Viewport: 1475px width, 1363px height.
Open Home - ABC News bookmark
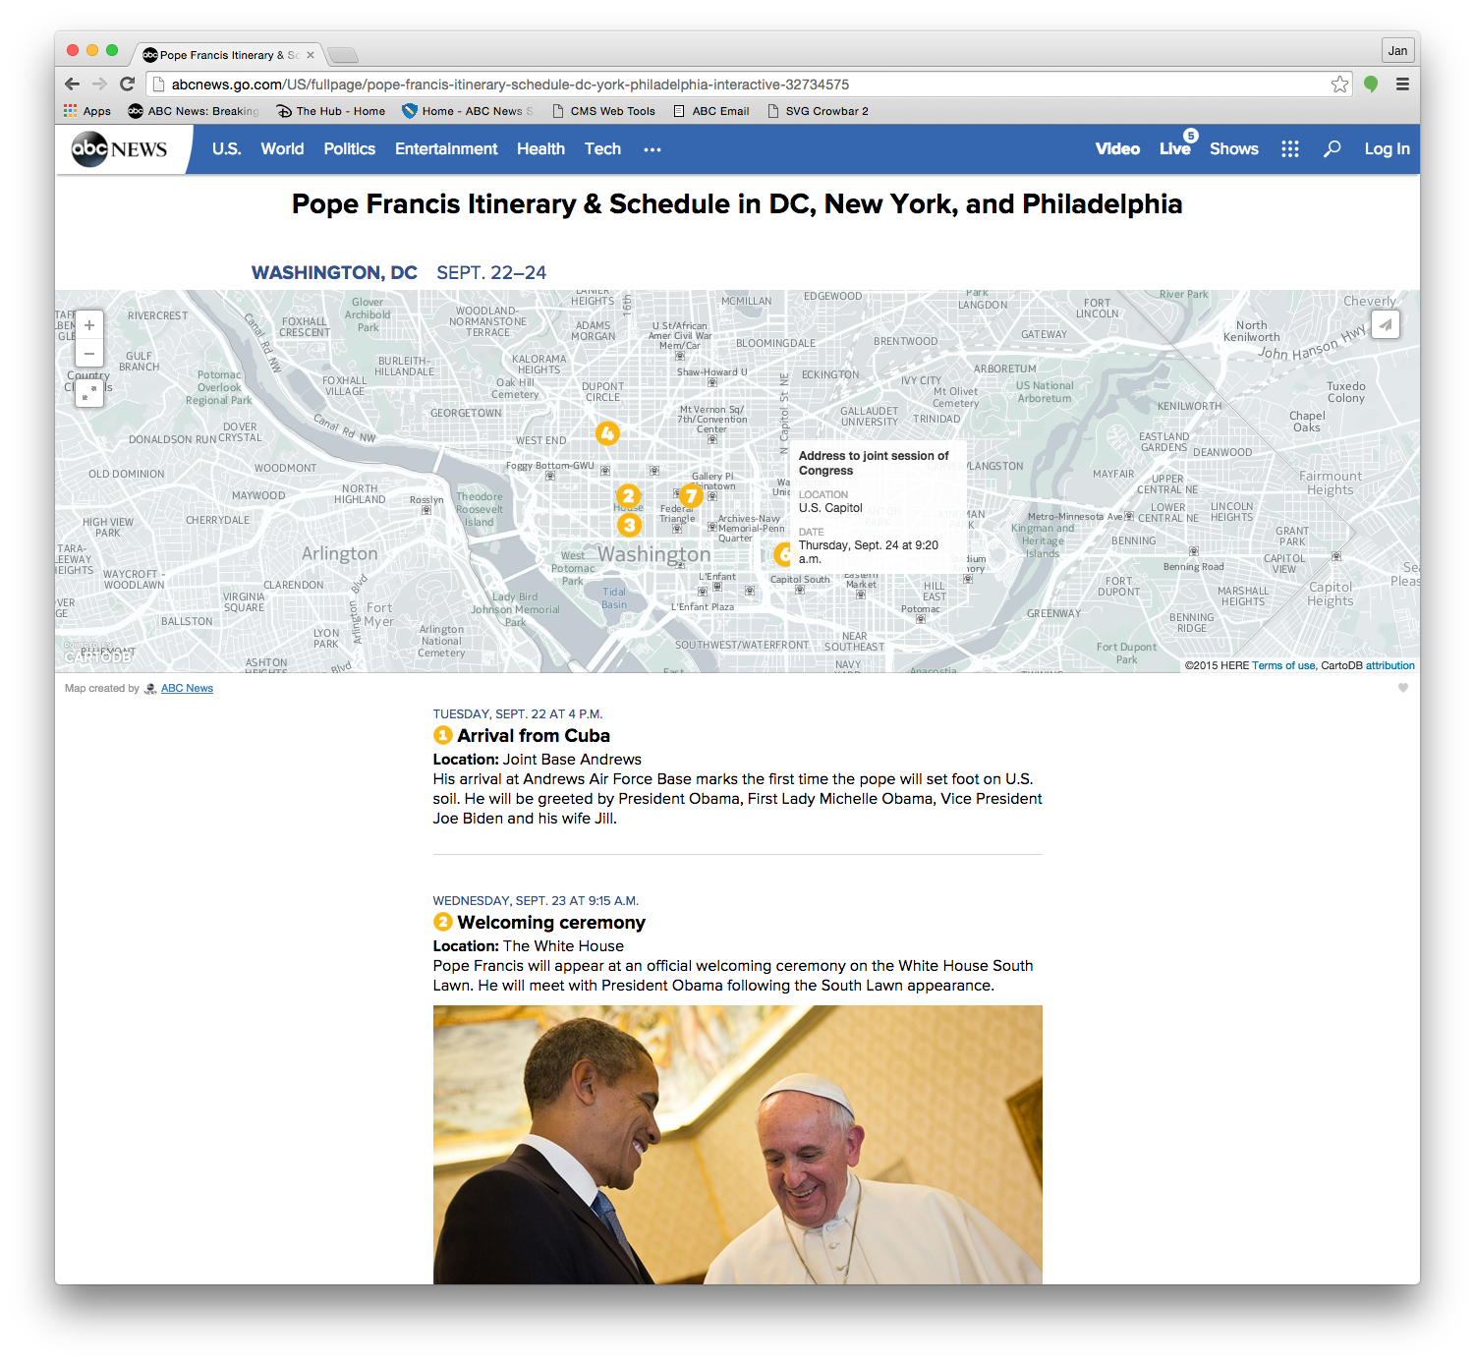coord(468,111)
